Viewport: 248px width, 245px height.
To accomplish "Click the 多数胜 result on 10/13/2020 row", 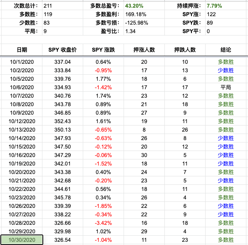I will 226,130.
